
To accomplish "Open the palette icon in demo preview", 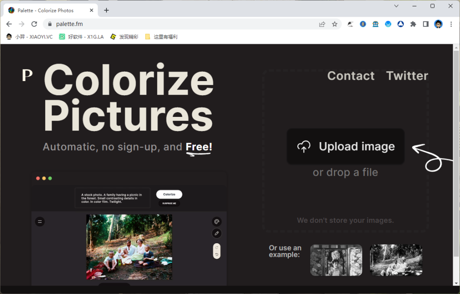I will tap(216, 222).
